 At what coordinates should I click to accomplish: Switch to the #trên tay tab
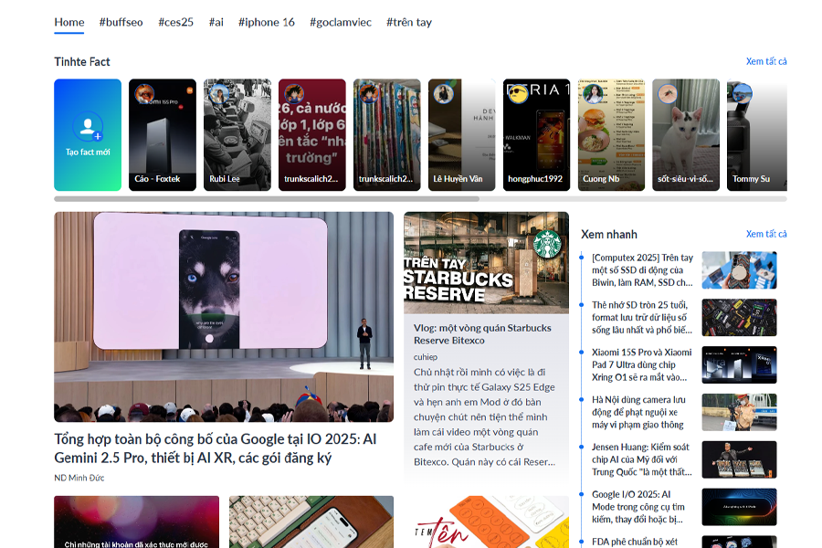click(409, 23)
